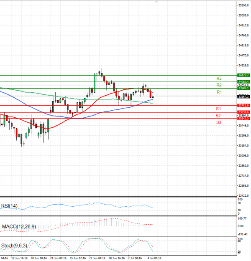Click the MACD -191.49 scale value
251x261 pixels.
pos(243,234)
